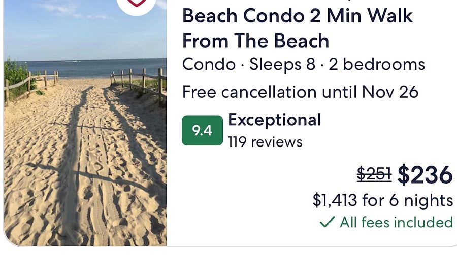Image resolution: width=457 pixels, height=255 pixels.
Task: Save listing with the heart icon
Action: click(137, 4)
